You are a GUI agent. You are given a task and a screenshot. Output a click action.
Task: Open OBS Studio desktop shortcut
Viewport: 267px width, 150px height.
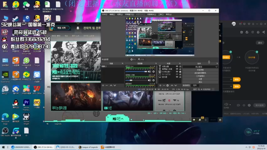pos(5,132)
